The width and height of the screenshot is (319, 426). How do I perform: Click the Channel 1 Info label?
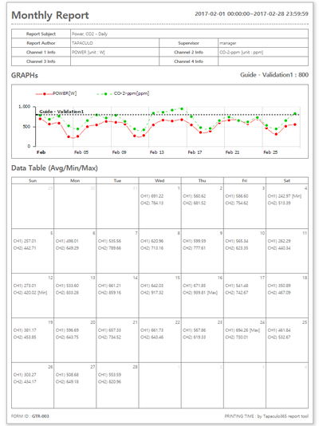pyautogui.click(x=41, y=52)
